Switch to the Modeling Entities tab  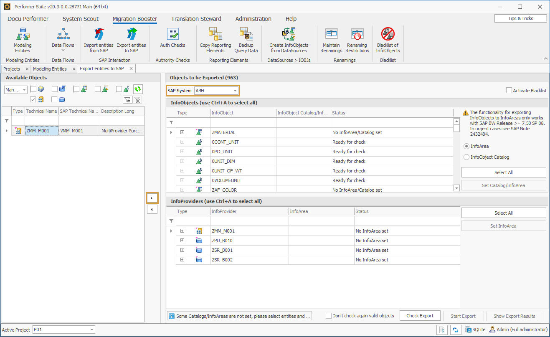click(x=51, y=68)
